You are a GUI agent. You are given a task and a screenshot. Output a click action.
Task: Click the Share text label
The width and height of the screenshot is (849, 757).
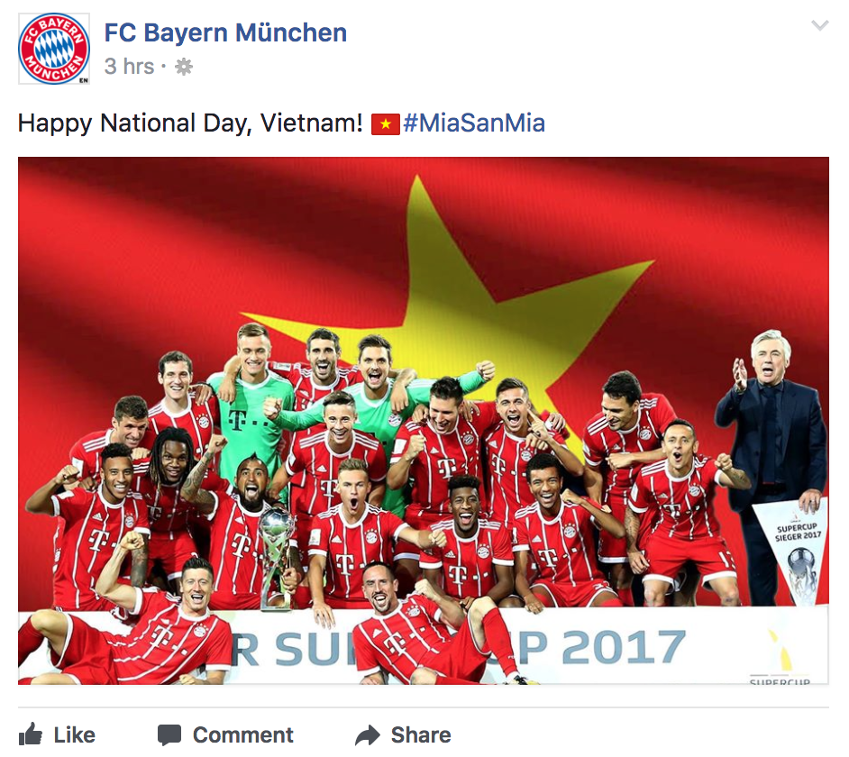point(421,735)
